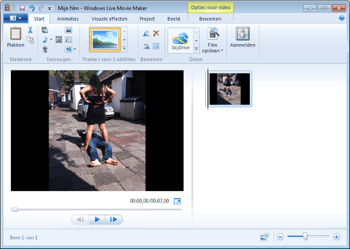This screenshot has height=249, width=350.
Task: Select the video clip on storyboard
Action: pos(229,89)
